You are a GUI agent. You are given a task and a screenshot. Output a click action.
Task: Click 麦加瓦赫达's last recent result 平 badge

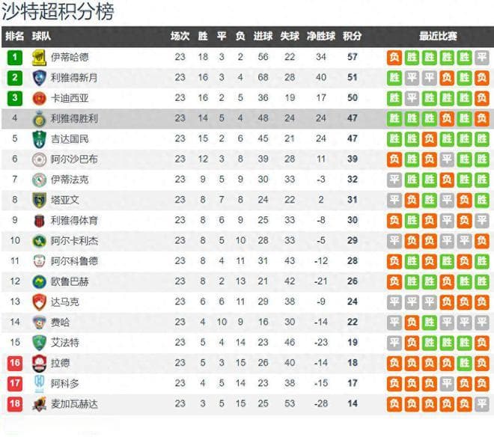[x=481, y=403]
